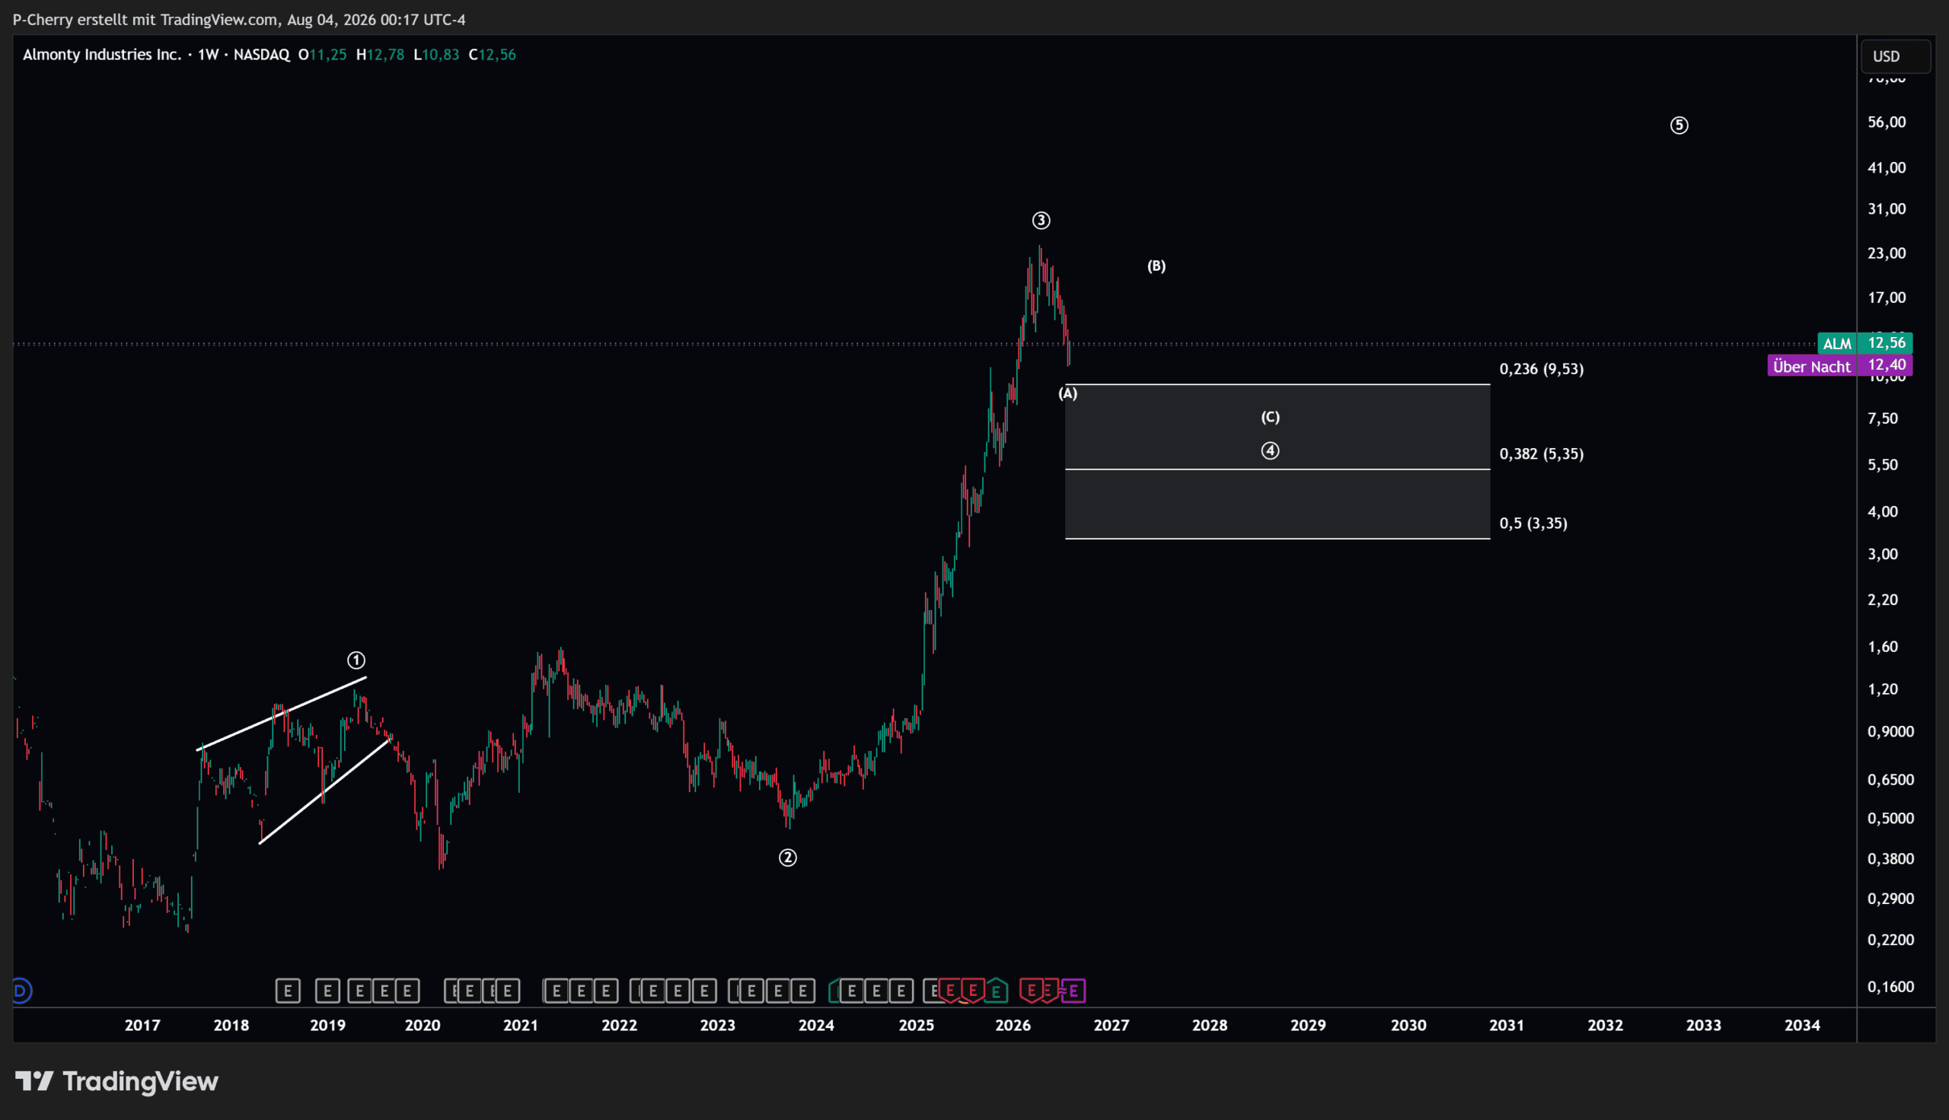Click the 2020 label on the time axis

pos(423,1026)
